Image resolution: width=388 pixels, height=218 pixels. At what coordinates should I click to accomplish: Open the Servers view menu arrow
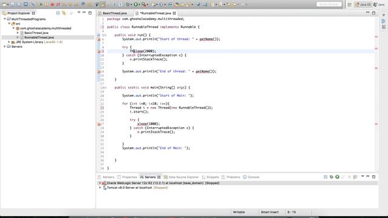(363, 176)
